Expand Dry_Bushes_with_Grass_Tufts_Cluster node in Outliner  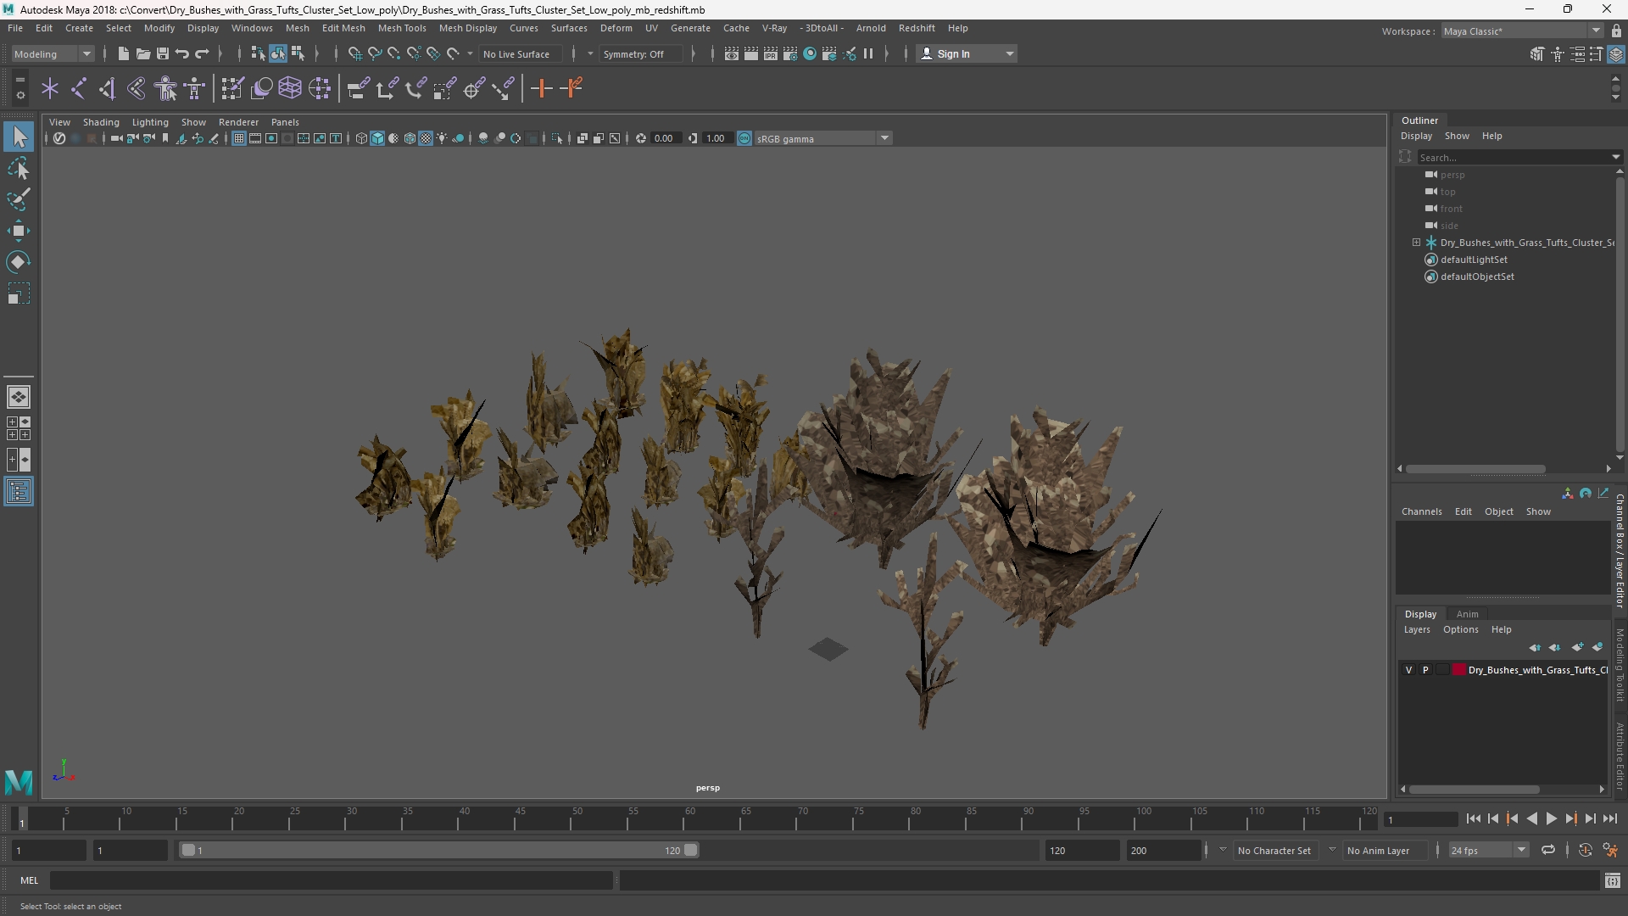(x=1416, y=243)
